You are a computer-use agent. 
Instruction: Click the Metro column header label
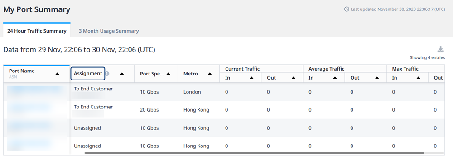coord(190,74)
